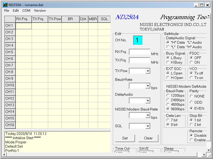This screenshot has width=213, height=159.
Task: Expand the SQL dropdown
Action: [148, 126]
